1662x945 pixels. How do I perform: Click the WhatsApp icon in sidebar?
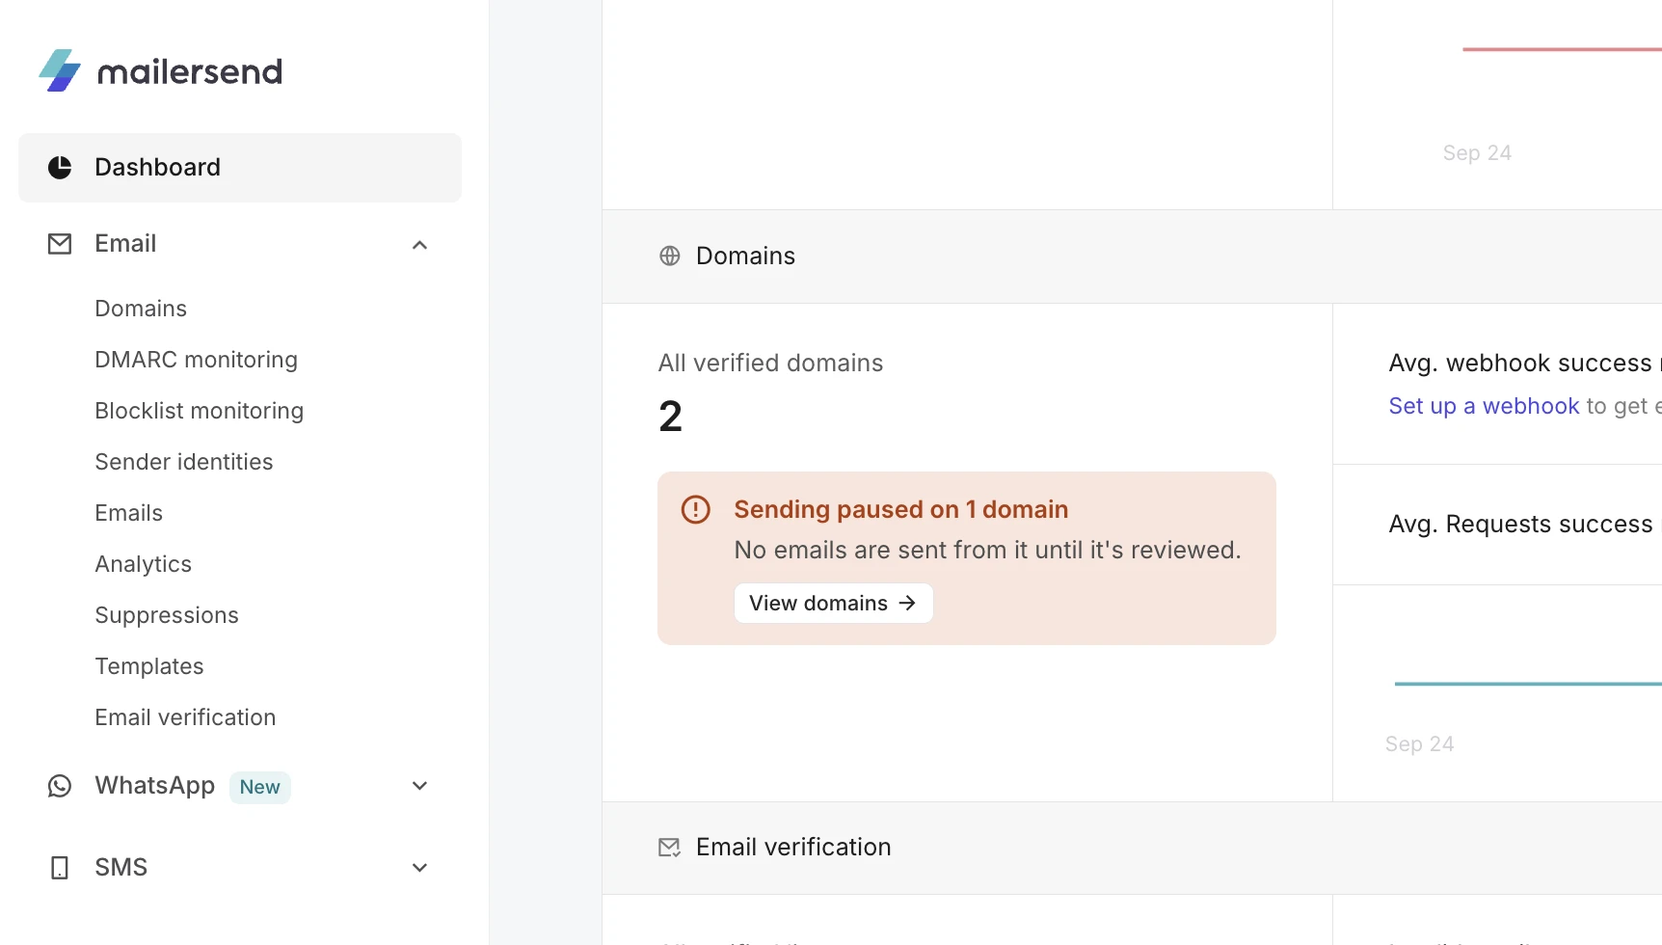click(60, 786)
